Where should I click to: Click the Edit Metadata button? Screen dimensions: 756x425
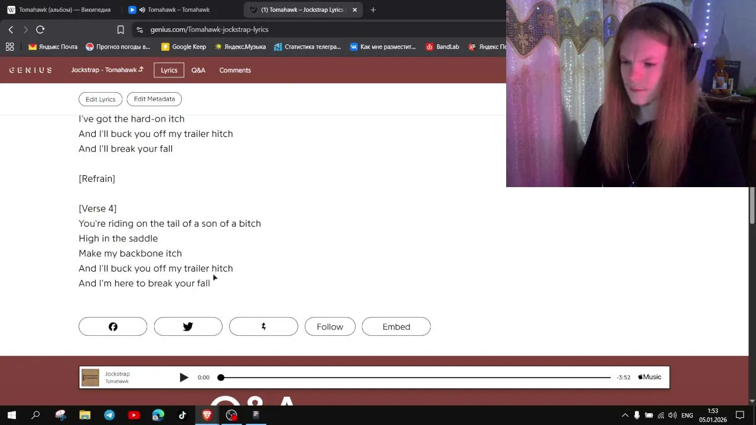coord(154,99)
